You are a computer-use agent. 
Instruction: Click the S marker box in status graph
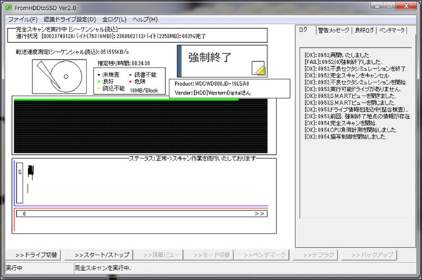[x=20, y=183]
